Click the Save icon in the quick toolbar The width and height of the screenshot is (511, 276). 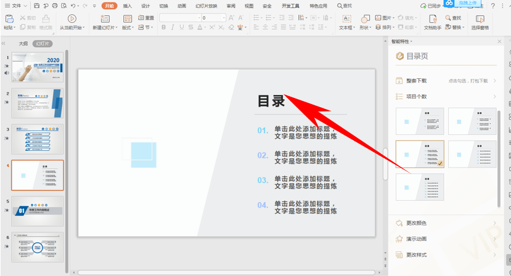click(36, 6)
